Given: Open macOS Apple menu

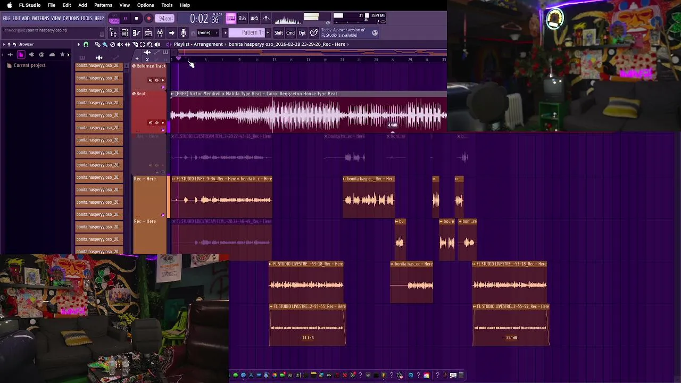Looking at the screenshot, I should click(x=9, y=5).
